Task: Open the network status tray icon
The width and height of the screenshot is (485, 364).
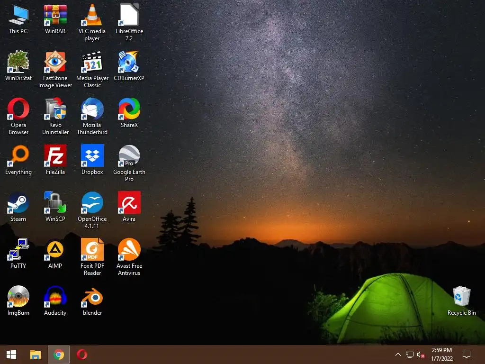Action: (410, 355)
